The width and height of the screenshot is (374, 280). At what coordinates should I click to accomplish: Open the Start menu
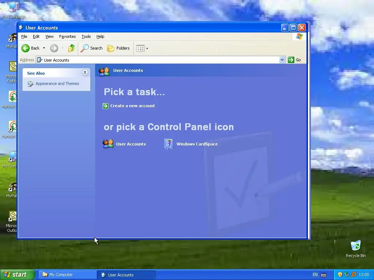point(17,275)
